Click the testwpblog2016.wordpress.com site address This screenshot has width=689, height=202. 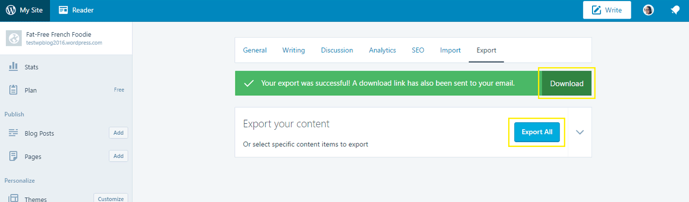[x=64, y=43]
